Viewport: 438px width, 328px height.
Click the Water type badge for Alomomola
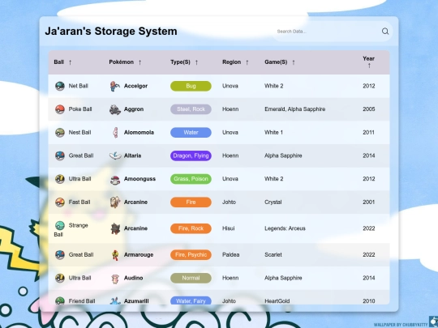point(191,133)
